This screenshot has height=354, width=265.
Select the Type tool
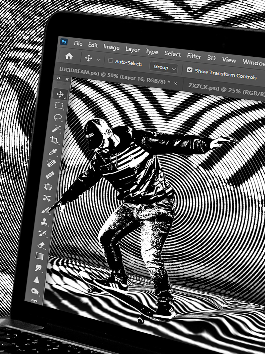[34, 301]
